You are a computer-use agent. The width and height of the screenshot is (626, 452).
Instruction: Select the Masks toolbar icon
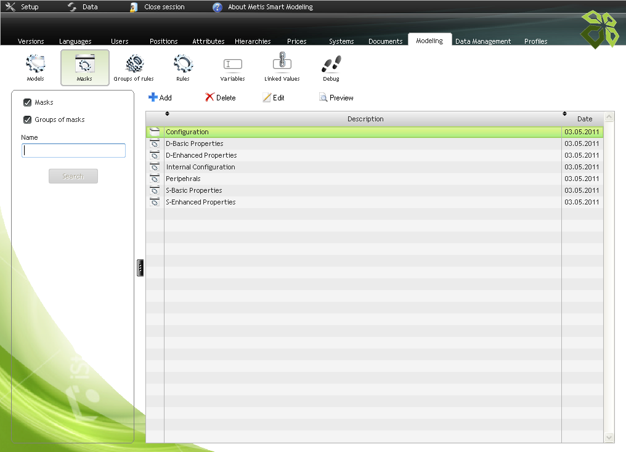[x=84, y=67]
